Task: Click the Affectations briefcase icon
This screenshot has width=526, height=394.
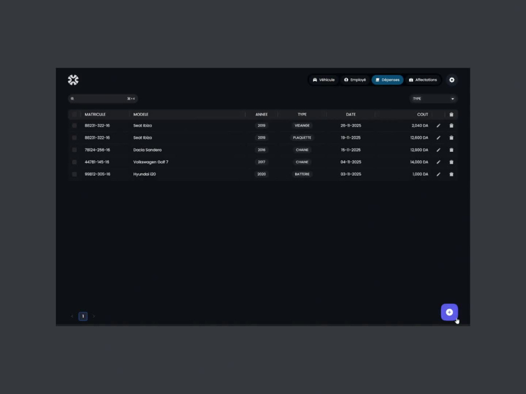Action: [412, 79]
